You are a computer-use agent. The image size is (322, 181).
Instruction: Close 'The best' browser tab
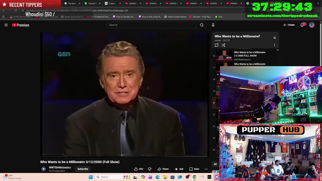click(x=79, y=4)
